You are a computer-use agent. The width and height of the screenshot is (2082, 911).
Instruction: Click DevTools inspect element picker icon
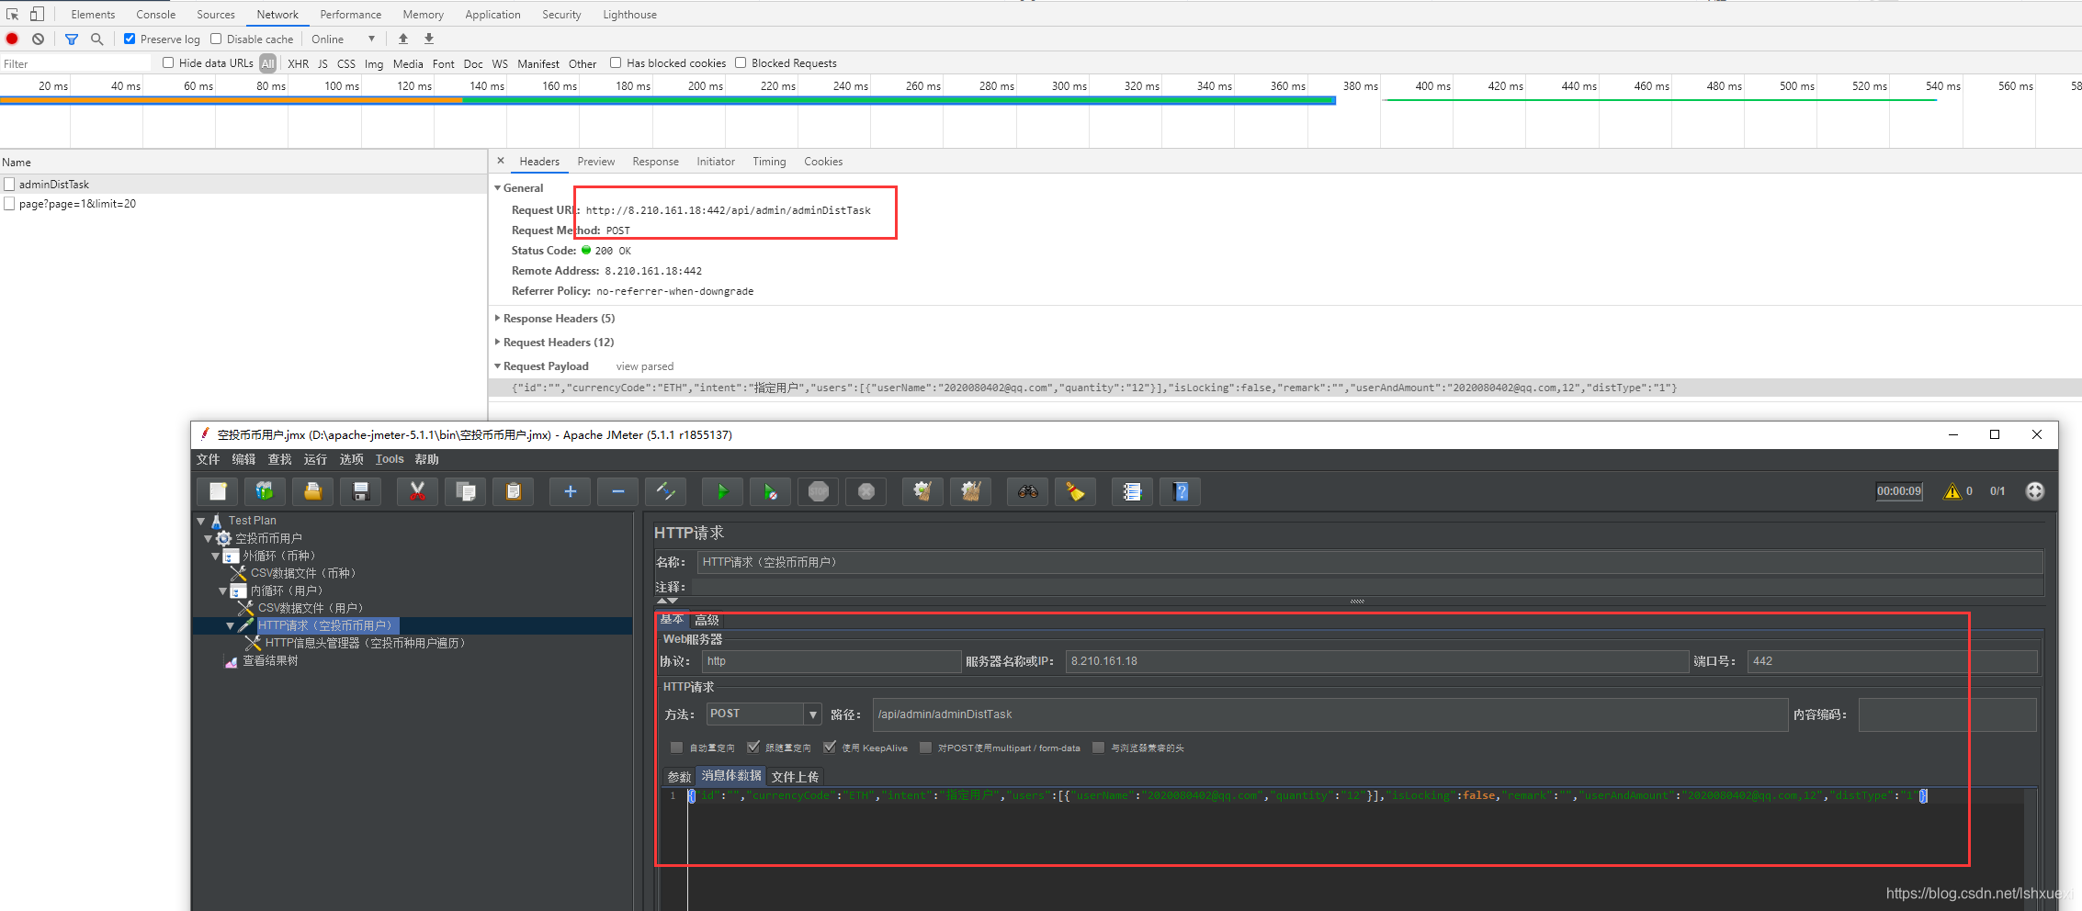pos(13,14)
